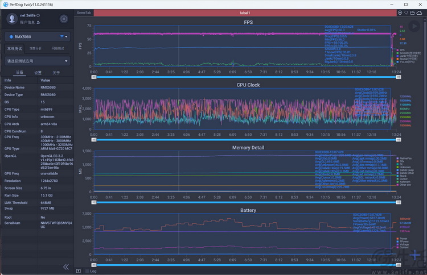This screenshot has width=427, height=275.
Task: Toggle the Jank legend series
Action: 407,56
